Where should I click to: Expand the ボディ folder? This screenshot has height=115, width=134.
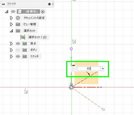[11, 50]
